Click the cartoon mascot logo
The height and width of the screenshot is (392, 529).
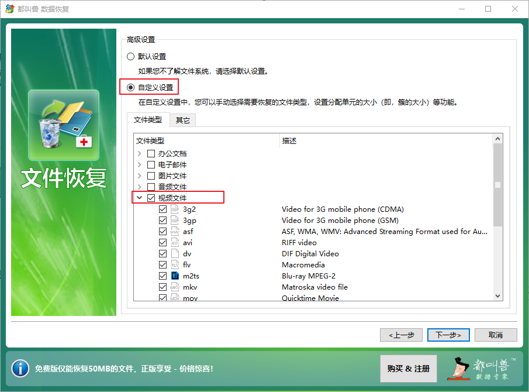(458, 369)
